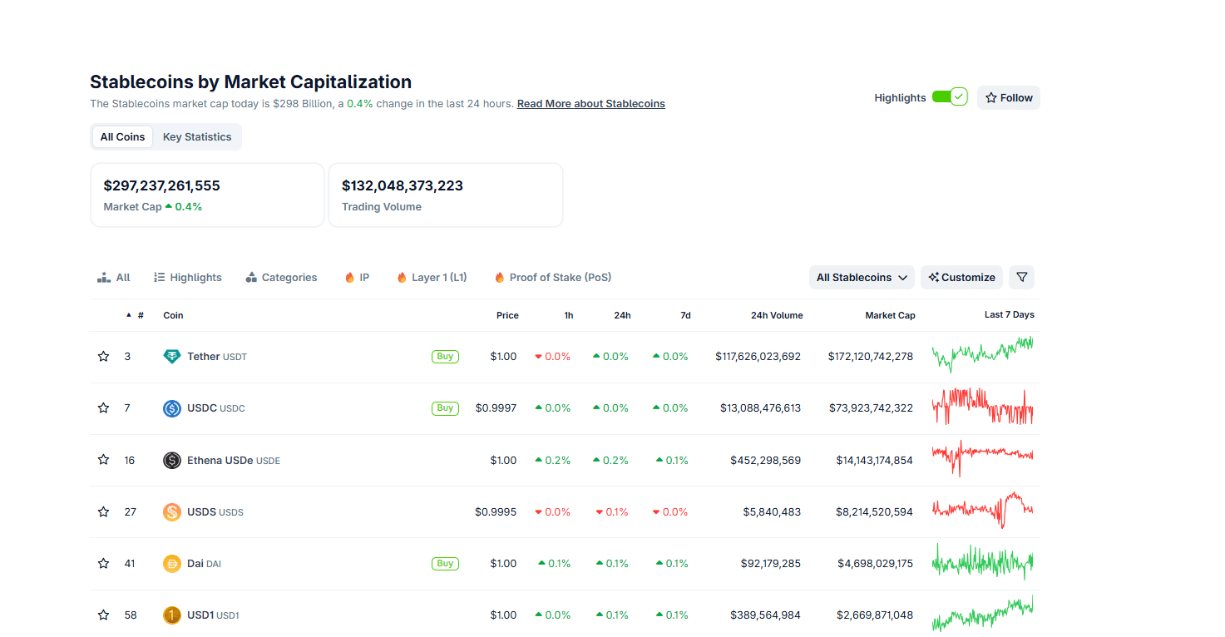Add Dai to favorites via star
The height and width of the screenshot is (637, 1225).
pos(103,564)
